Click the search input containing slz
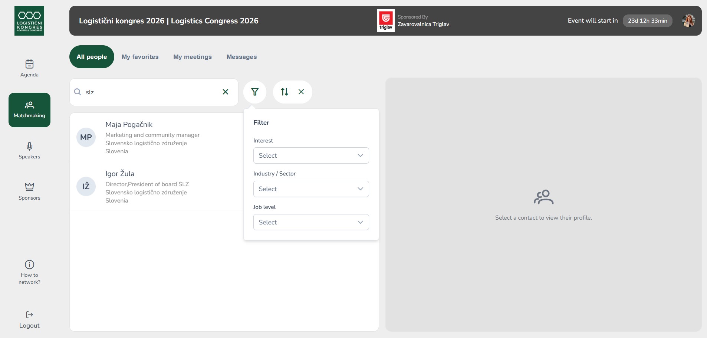Image resolution: width=707 pixels, height=338 pixels. tap(148, 92)
